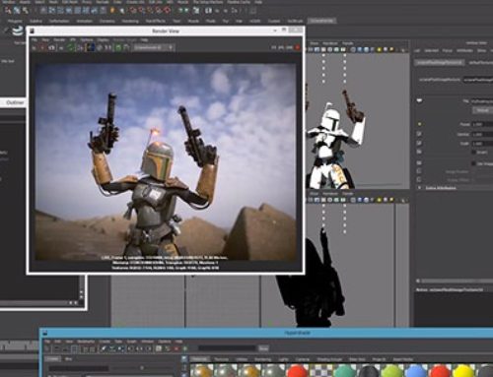Click the Selected button in Attribute Editor header

coord(431,50)
